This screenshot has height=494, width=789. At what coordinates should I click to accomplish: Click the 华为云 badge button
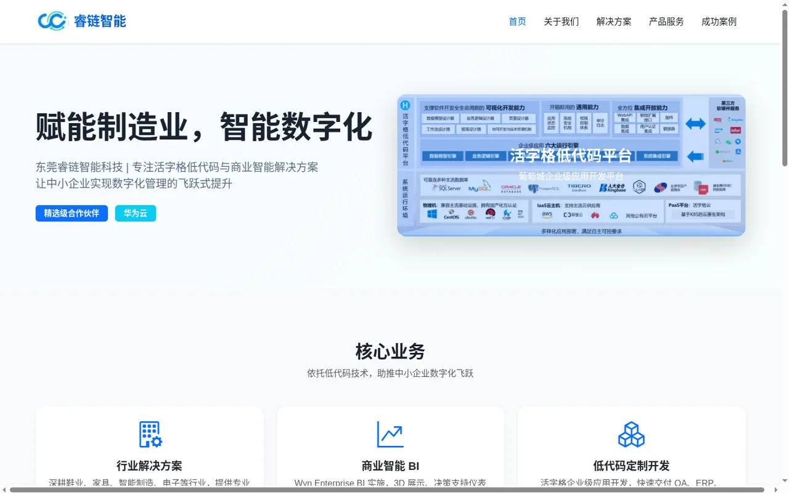[x=136, y=213]
